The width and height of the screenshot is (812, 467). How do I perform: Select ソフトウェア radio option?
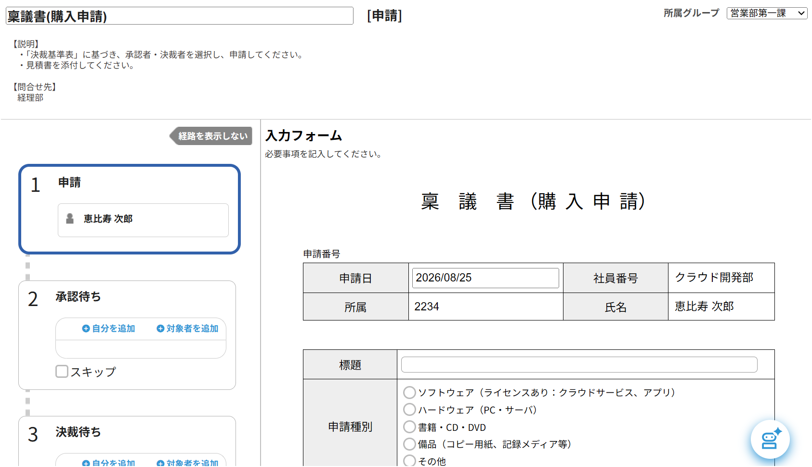click(409, 392)
